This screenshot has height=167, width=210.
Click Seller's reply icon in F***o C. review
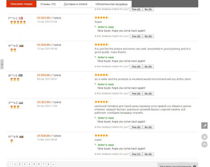point(95,27)
